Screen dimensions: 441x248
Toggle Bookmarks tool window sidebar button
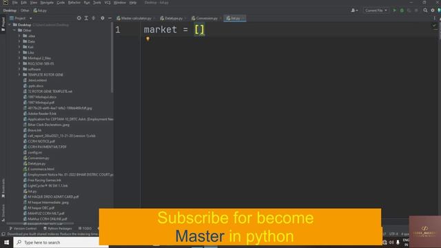(x=3, y=188)
